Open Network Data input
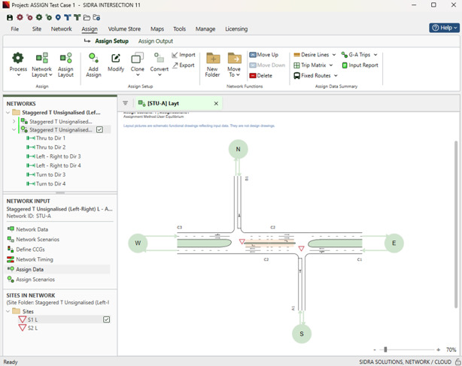 [28, 229]
